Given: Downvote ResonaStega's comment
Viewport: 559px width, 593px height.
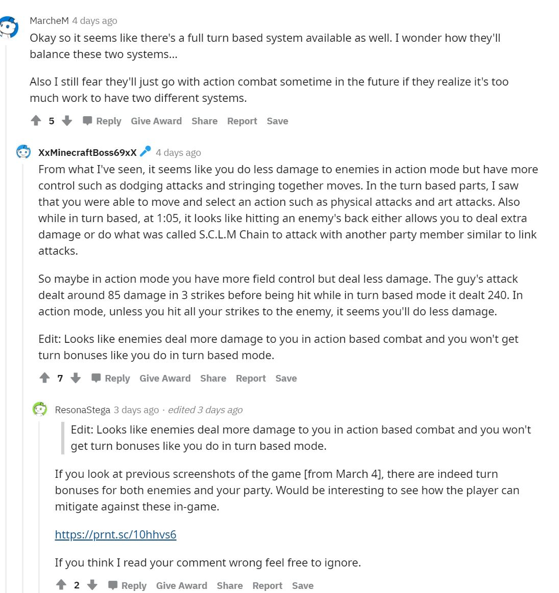Looking at the screenshot, I should click(x=92, y=585).
